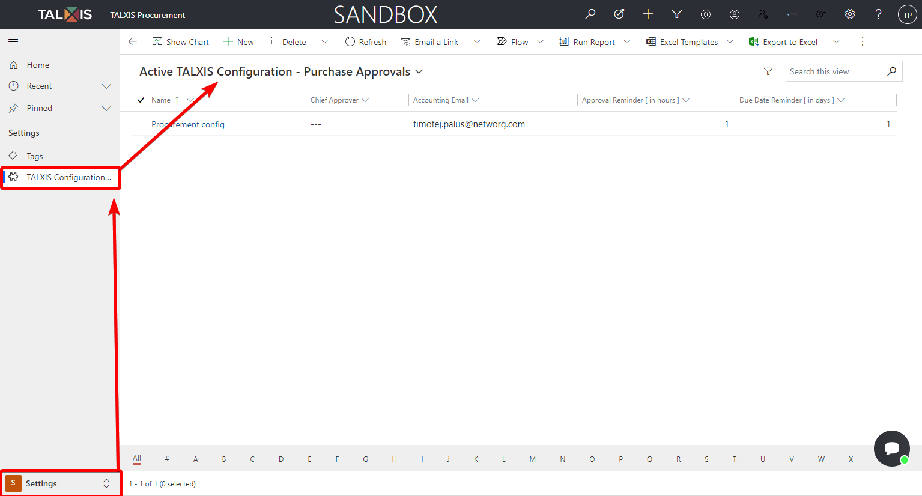Expand the Email a Link options chevron
922x496 pixels.
tap(477, 41)
